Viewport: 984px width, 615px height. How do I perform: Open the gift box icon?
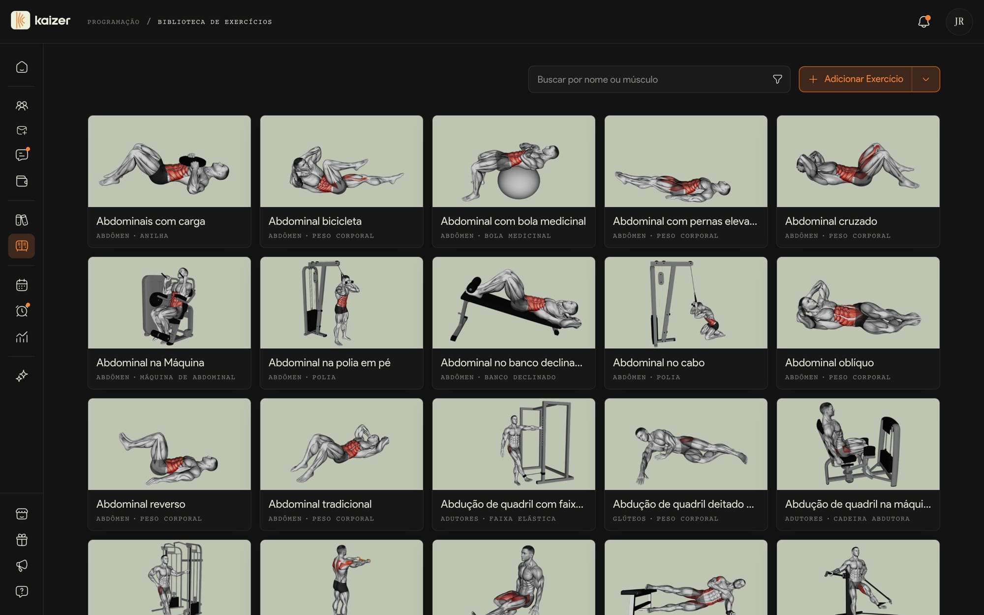22,540
